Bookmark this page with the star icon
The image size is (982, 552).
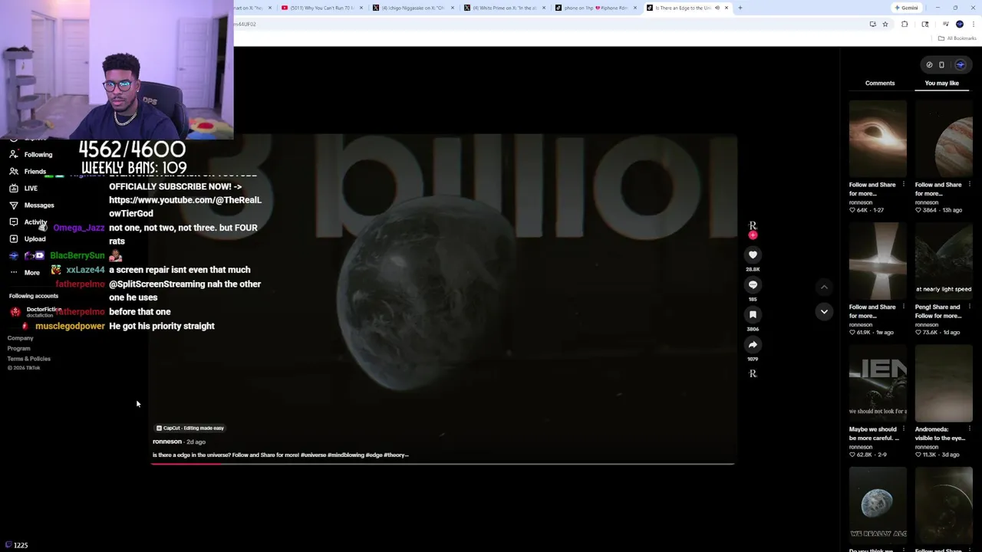pyautogui.click(x=885, y=24)
